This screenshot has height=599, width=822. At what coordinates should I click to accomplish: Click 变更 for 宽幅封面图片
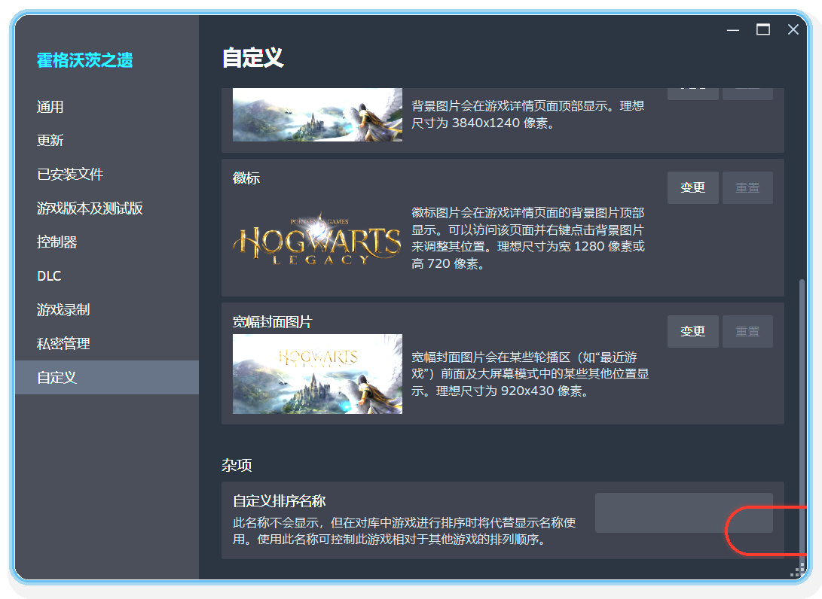[692, 331]
